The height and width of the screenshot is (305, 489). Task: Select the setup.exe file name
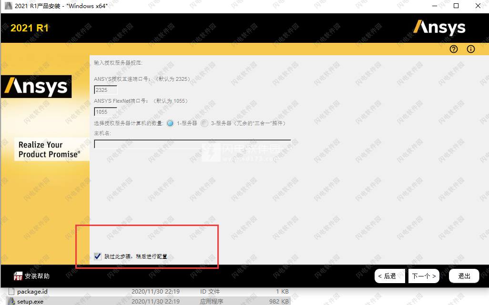(x=30, y=302)
